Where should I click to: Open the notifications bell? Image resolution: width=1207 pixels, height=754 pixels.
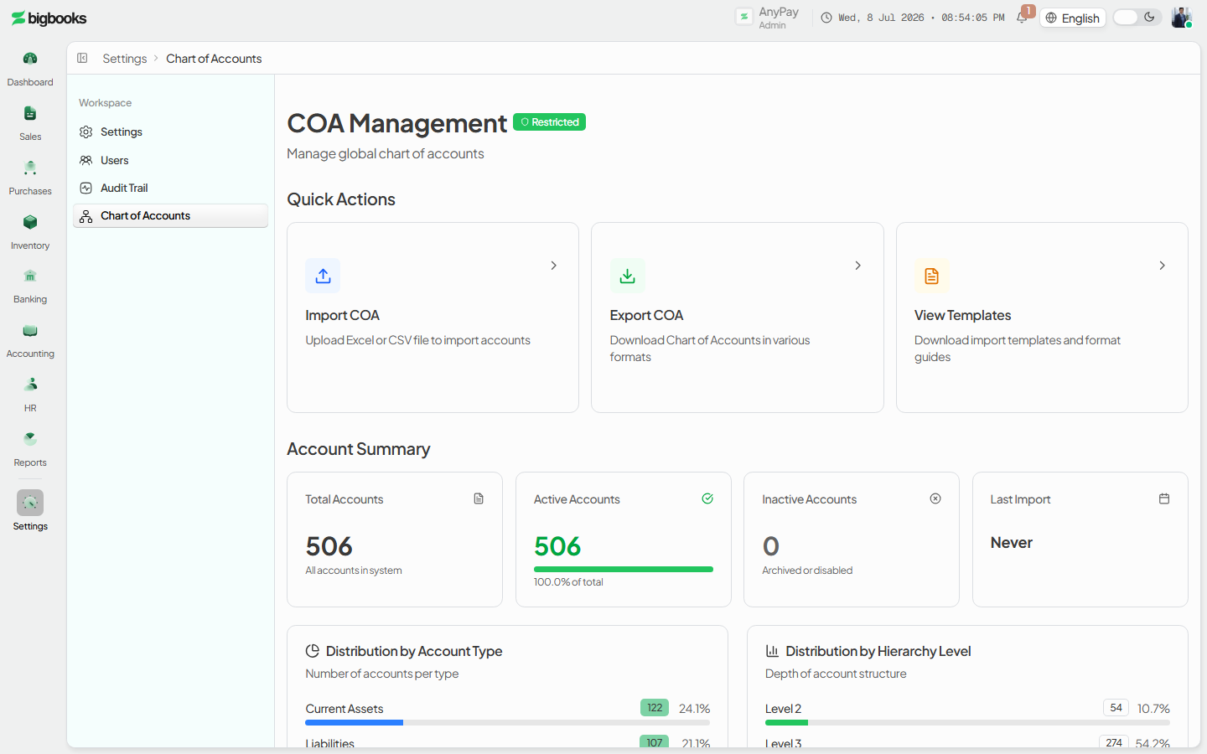(x=1022, y=18)
